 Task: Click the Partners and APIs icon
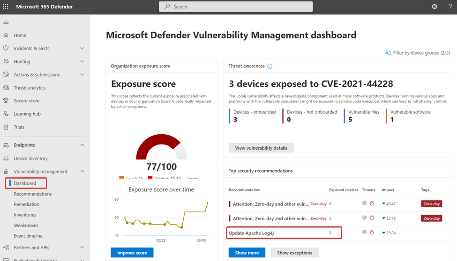(6, 247)
